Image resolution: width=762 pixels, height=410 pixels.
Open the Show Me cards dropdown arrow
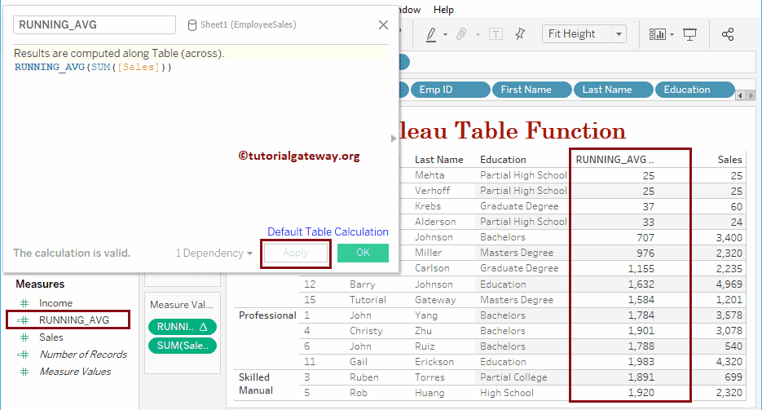click(x=672, y=34)
